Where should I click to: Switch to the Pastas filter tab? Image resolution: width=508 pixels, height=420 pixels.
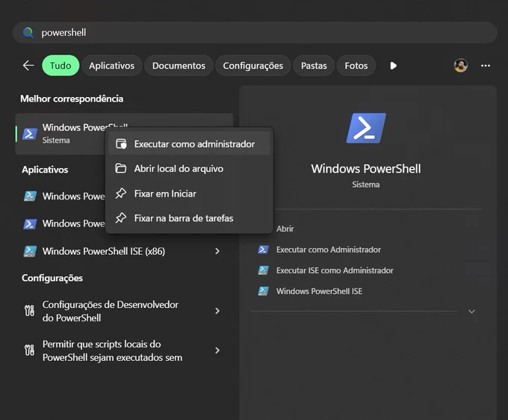tap(314, 66)
